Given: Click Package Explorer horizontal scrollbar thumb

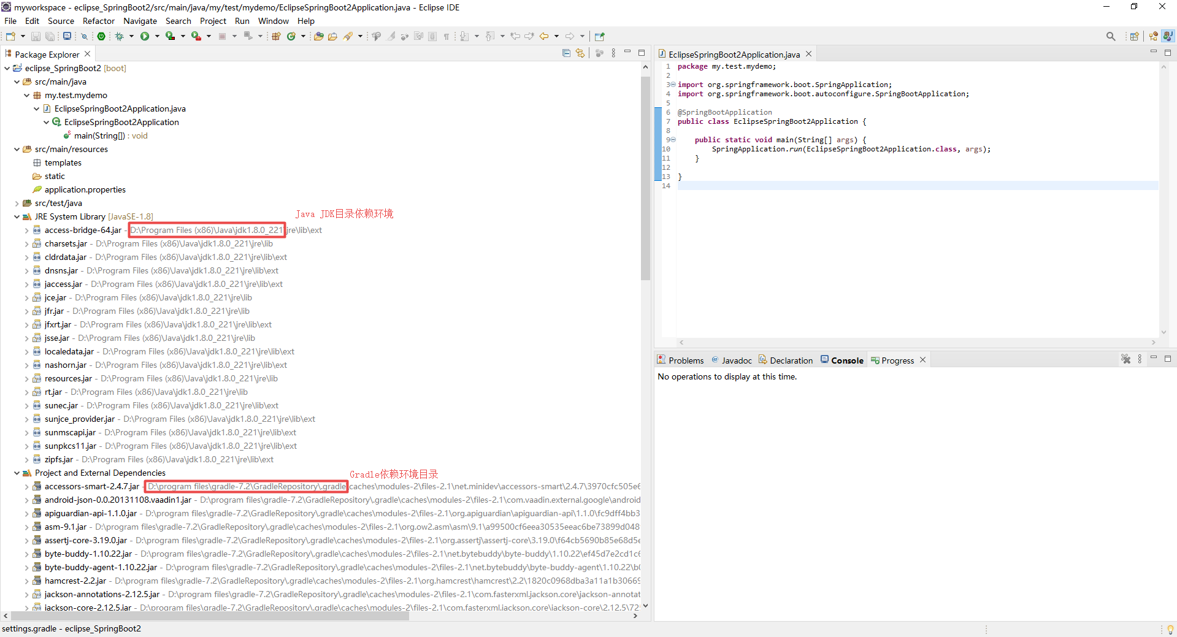Looking at the screenshot, I should [x=209, y=616].
